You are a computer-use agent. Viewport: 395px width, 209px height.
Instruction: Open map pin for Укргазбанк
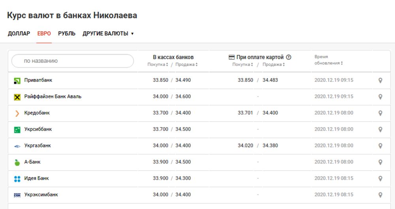(380, 146)
